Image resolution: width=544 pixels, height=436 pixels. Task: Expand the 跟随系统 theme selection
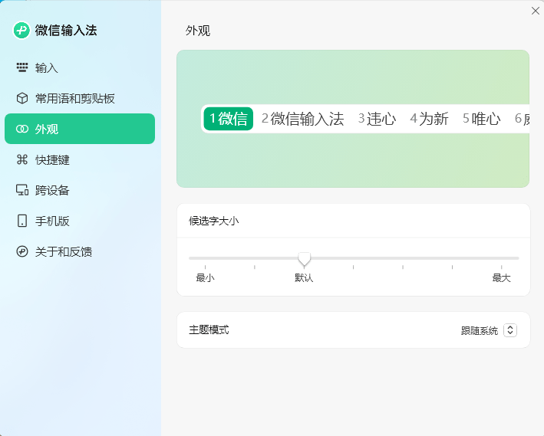tap(480, 330)
